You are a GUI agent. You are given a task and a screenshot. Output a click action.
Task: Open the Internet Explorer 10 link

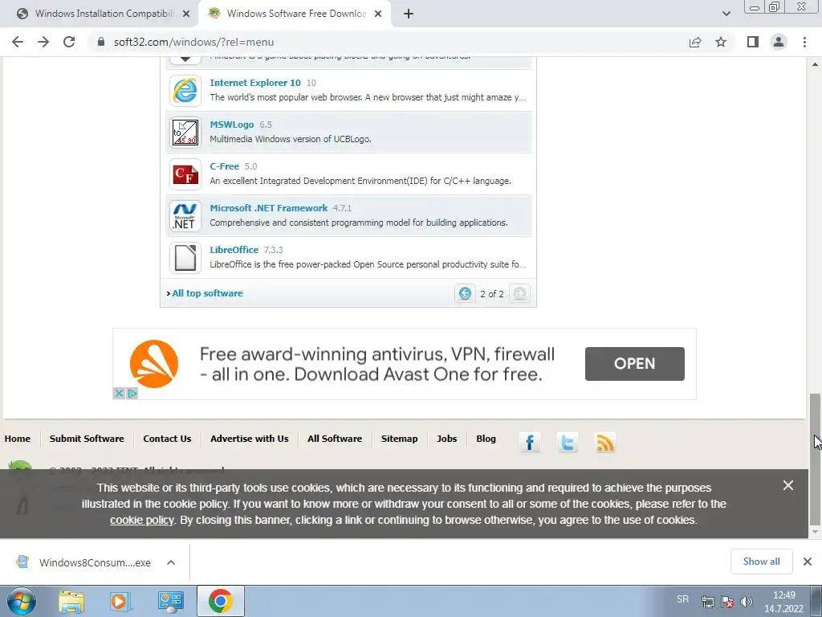click(255, 83)
